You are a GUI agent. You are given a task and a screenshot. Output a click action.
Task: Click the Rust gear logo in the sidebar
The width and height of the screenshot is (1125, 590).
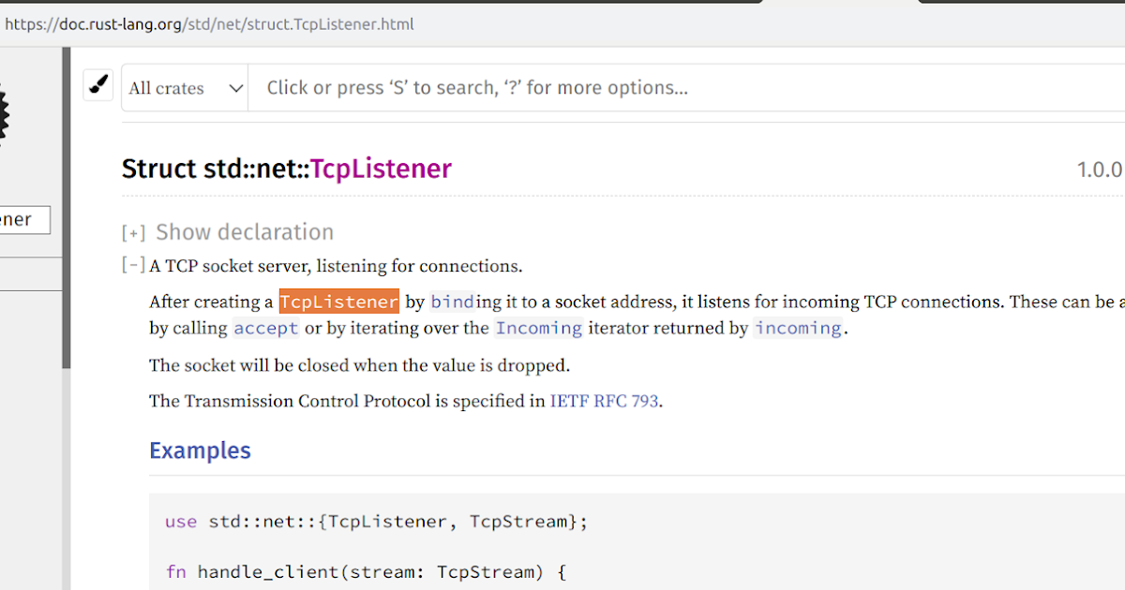3,112
